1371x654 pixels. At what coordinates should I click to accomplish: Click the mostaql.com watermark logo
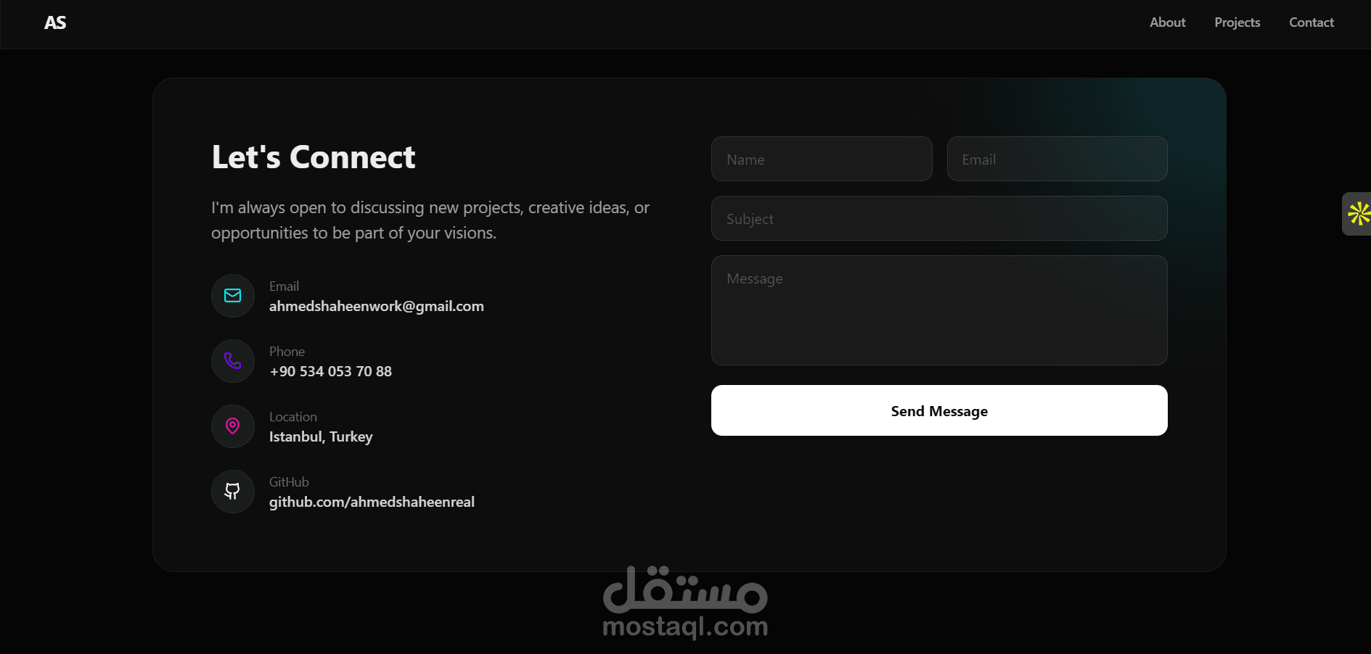click(x=685, y=602)
